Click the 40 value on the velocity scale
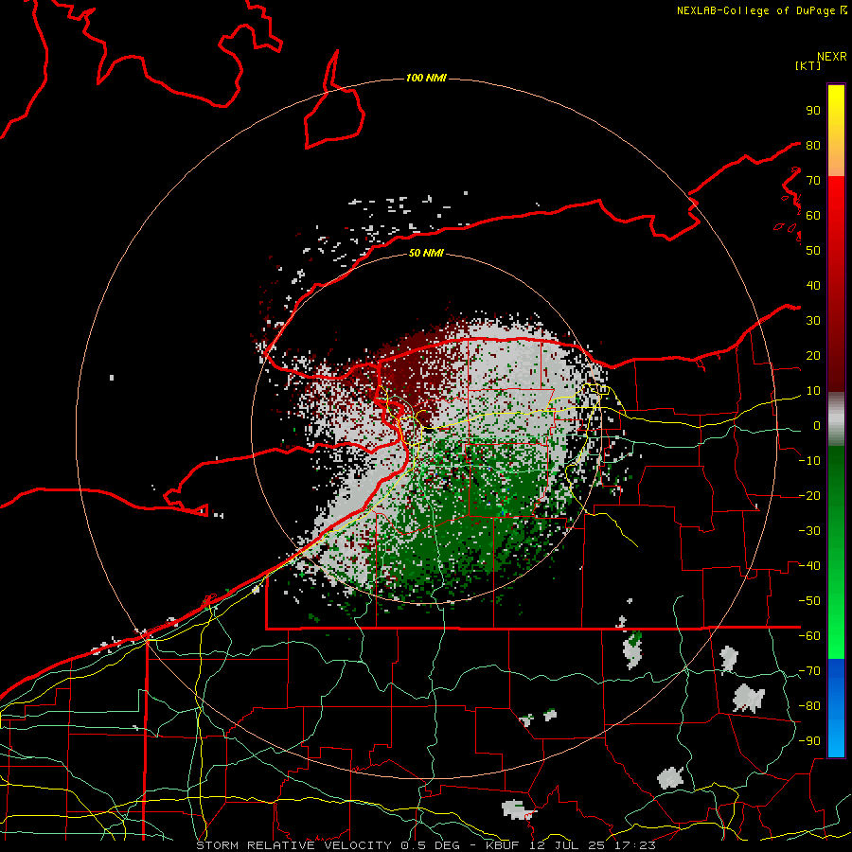 click(x=813, y=286)
